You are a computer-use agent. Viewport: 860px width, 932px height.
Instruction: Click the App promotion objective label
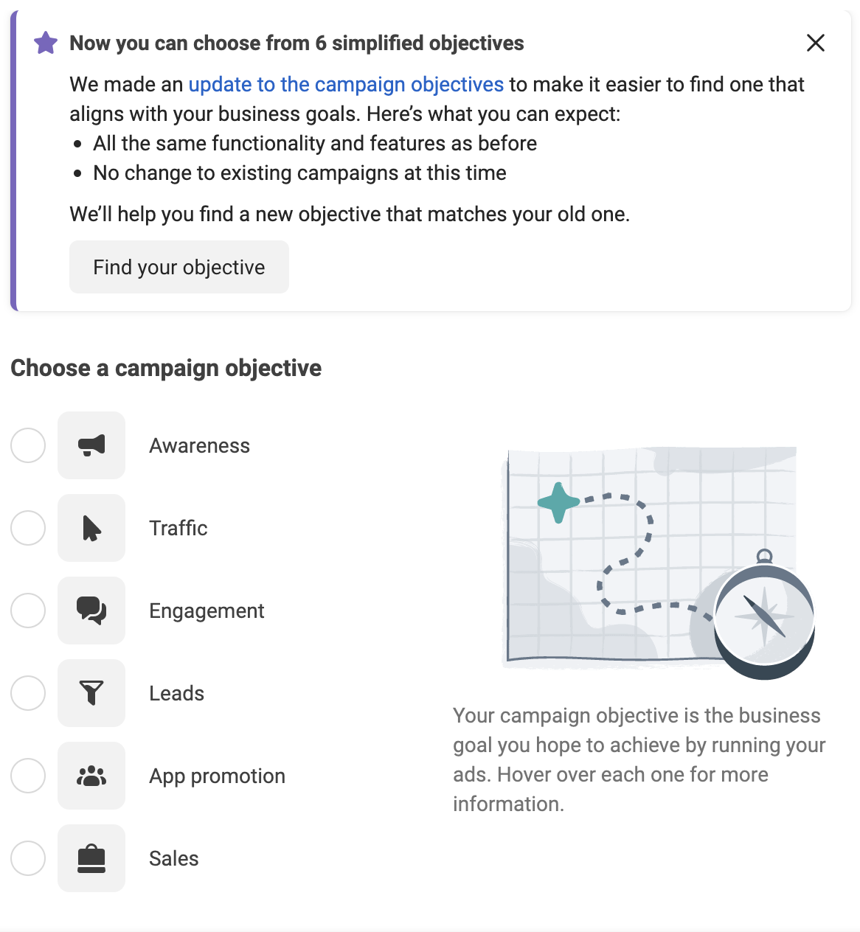pyautogui.click(x=217, y=776)
